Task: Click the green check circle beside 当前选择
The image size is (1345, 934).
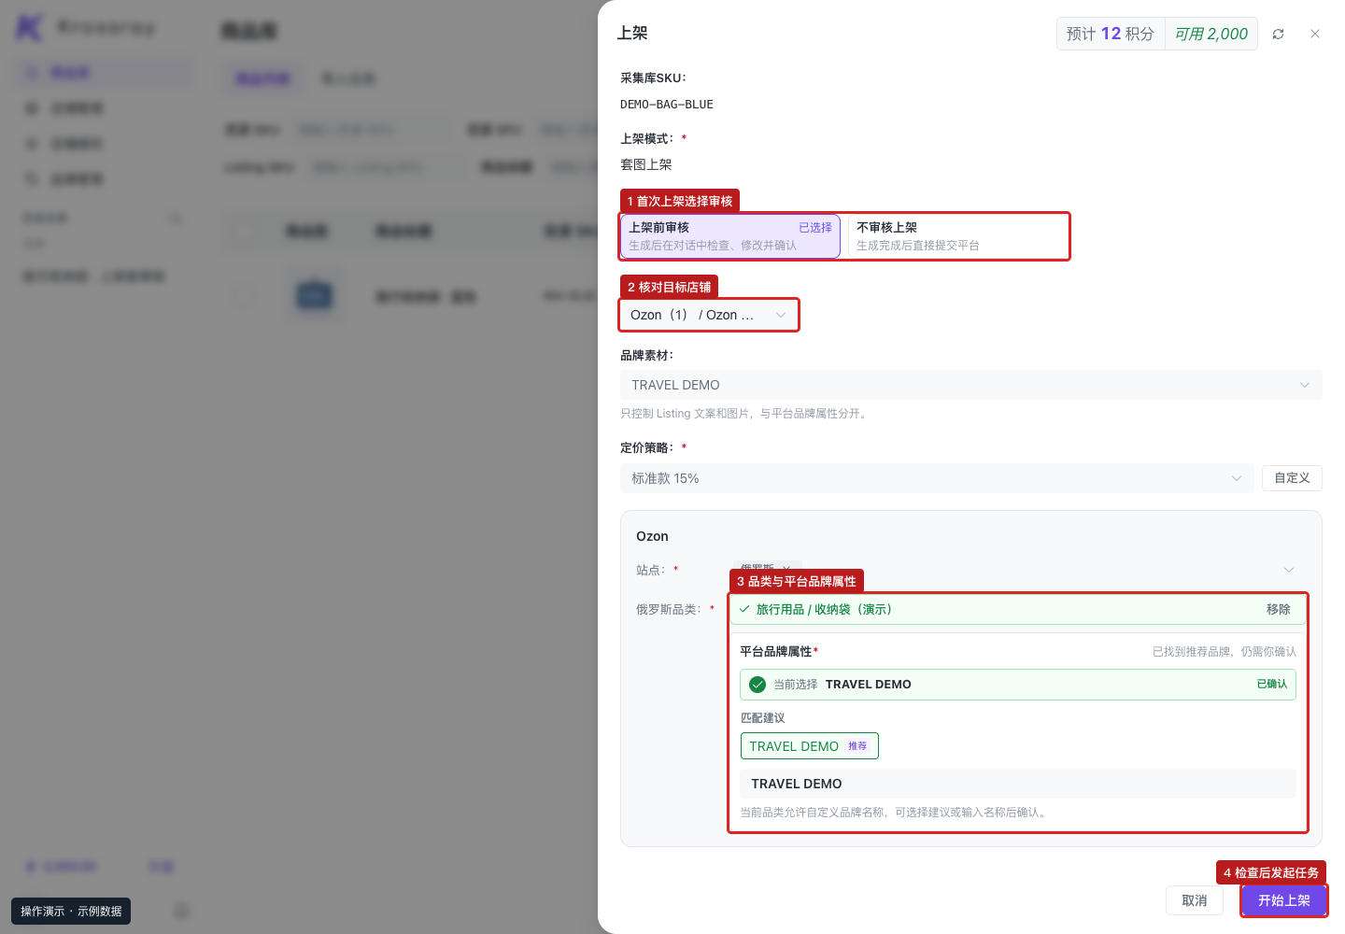Action: (757, 685)
